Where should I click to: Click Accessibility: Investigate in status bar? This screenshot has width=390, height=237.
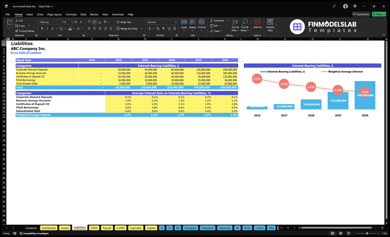tap(34, 233)
